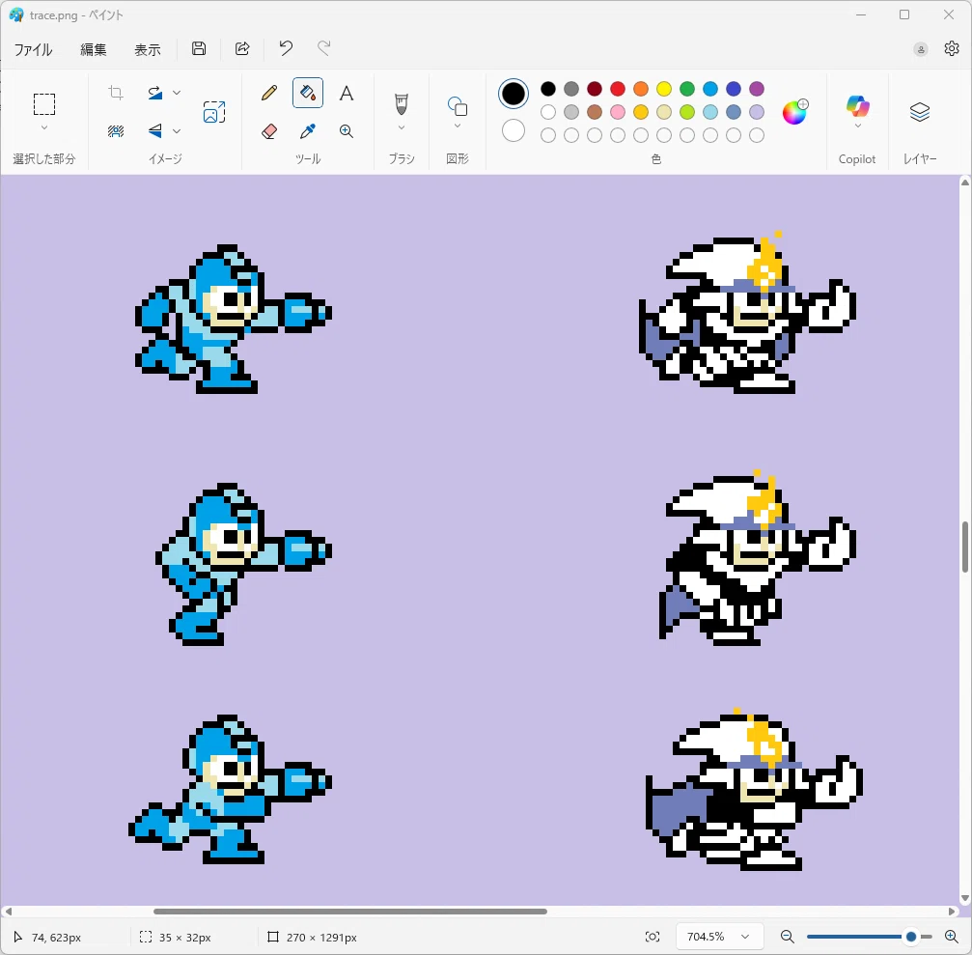Click the Flip icon
Image resolution: width=972 pixels, height=955 pixels.
155,131
